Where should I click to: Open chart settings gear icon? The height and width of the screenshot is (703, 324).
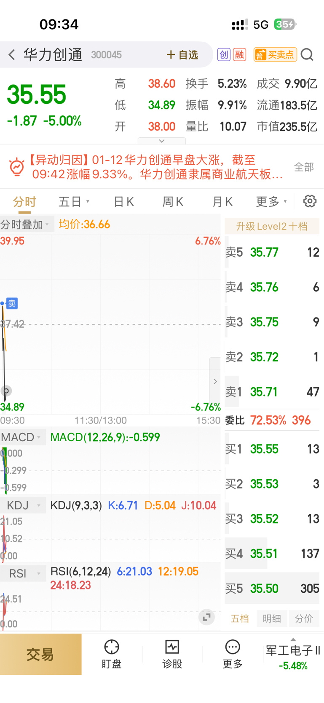[310, 201]
